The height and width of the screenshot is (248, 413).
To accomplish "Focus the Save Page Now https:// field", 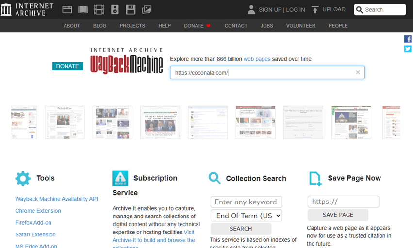I will pos(343,201).
